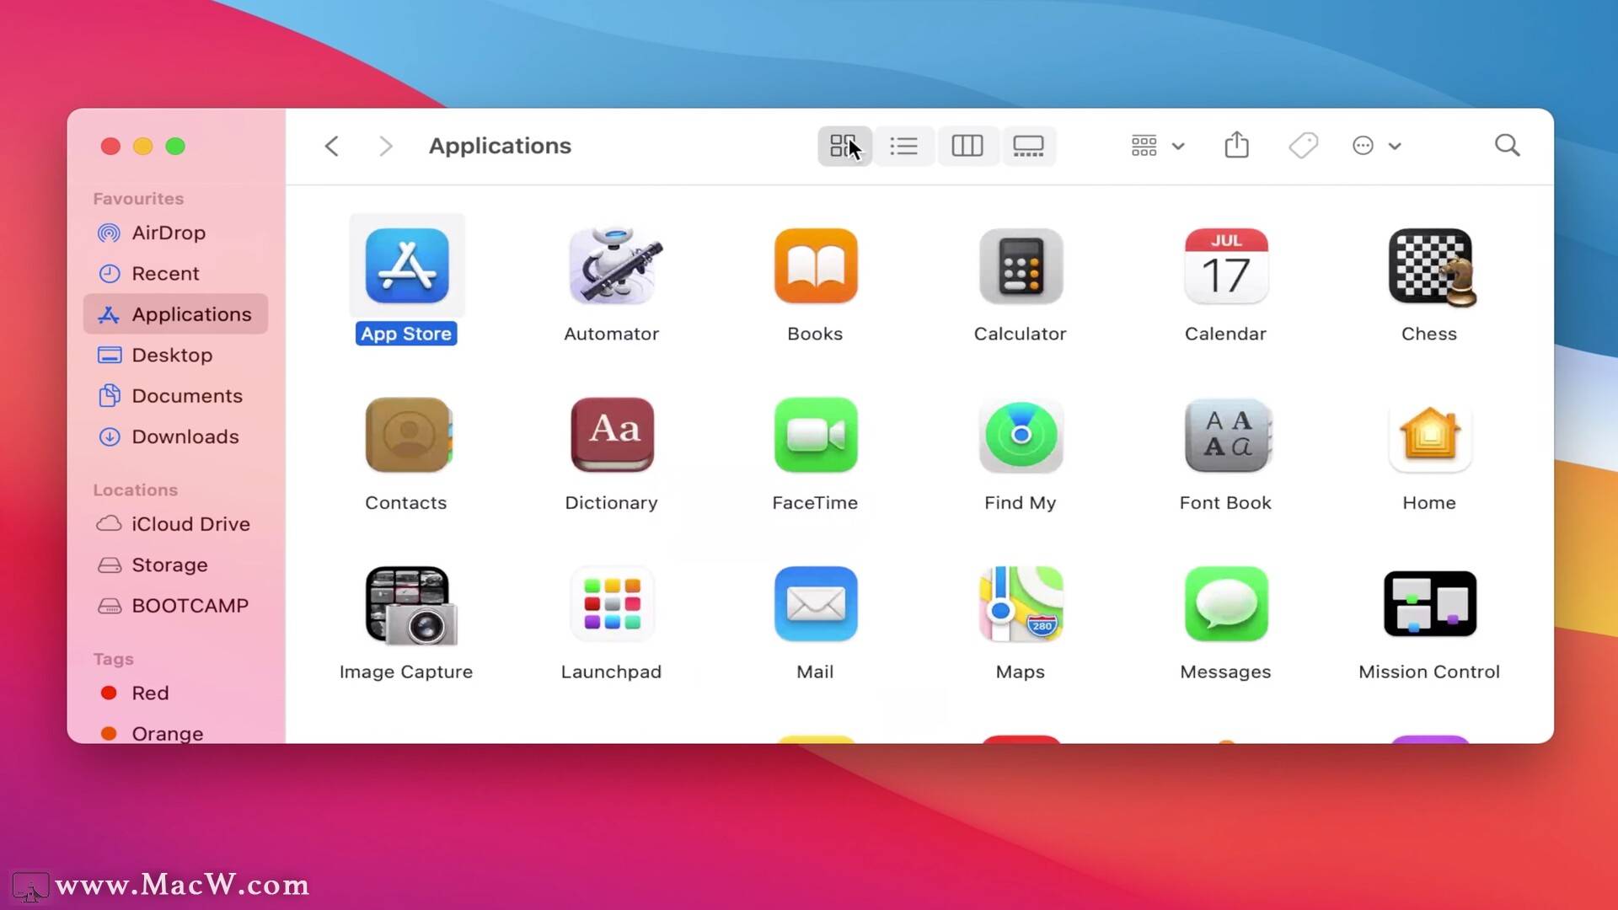Click the 'Dictionary' label text
The width and height of the screenshot is (1618, 910).
click(x=611, y=503)
